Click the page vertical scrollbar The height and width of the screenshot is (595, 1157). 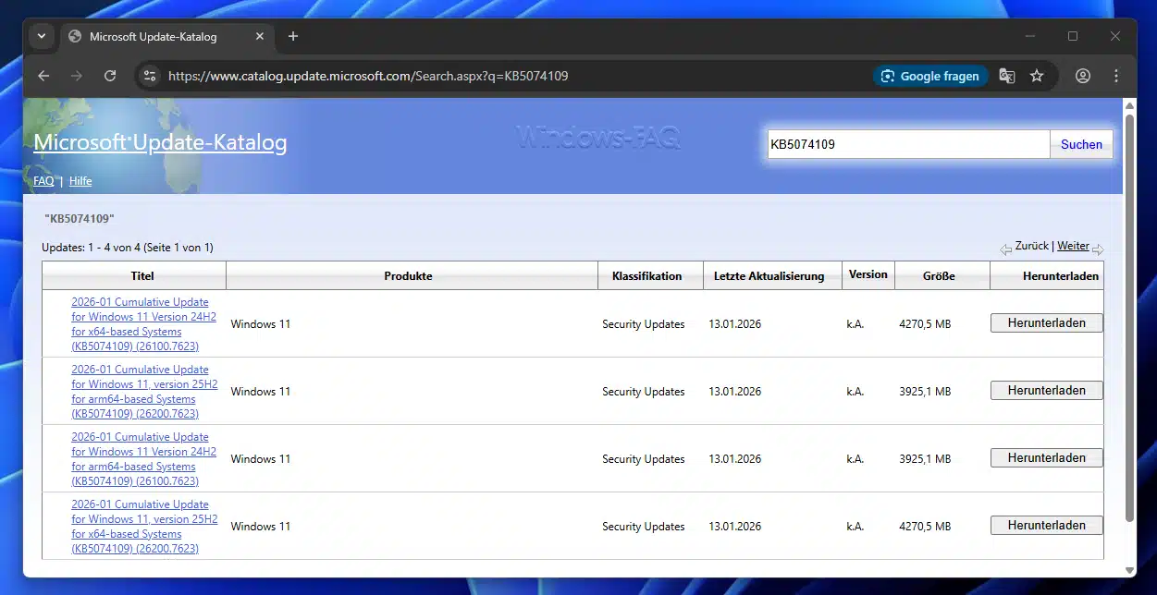(x=1129, y=314)
